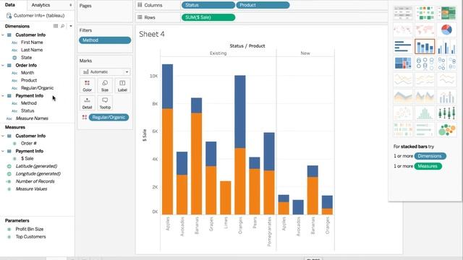Click the Method pill on the Filters shelf
Screen dimensions: 463x260
(x=105, y=40)
